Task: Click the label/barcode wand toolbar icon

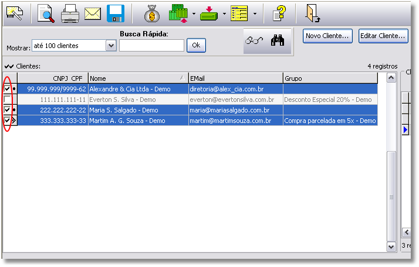Action: 15,13
